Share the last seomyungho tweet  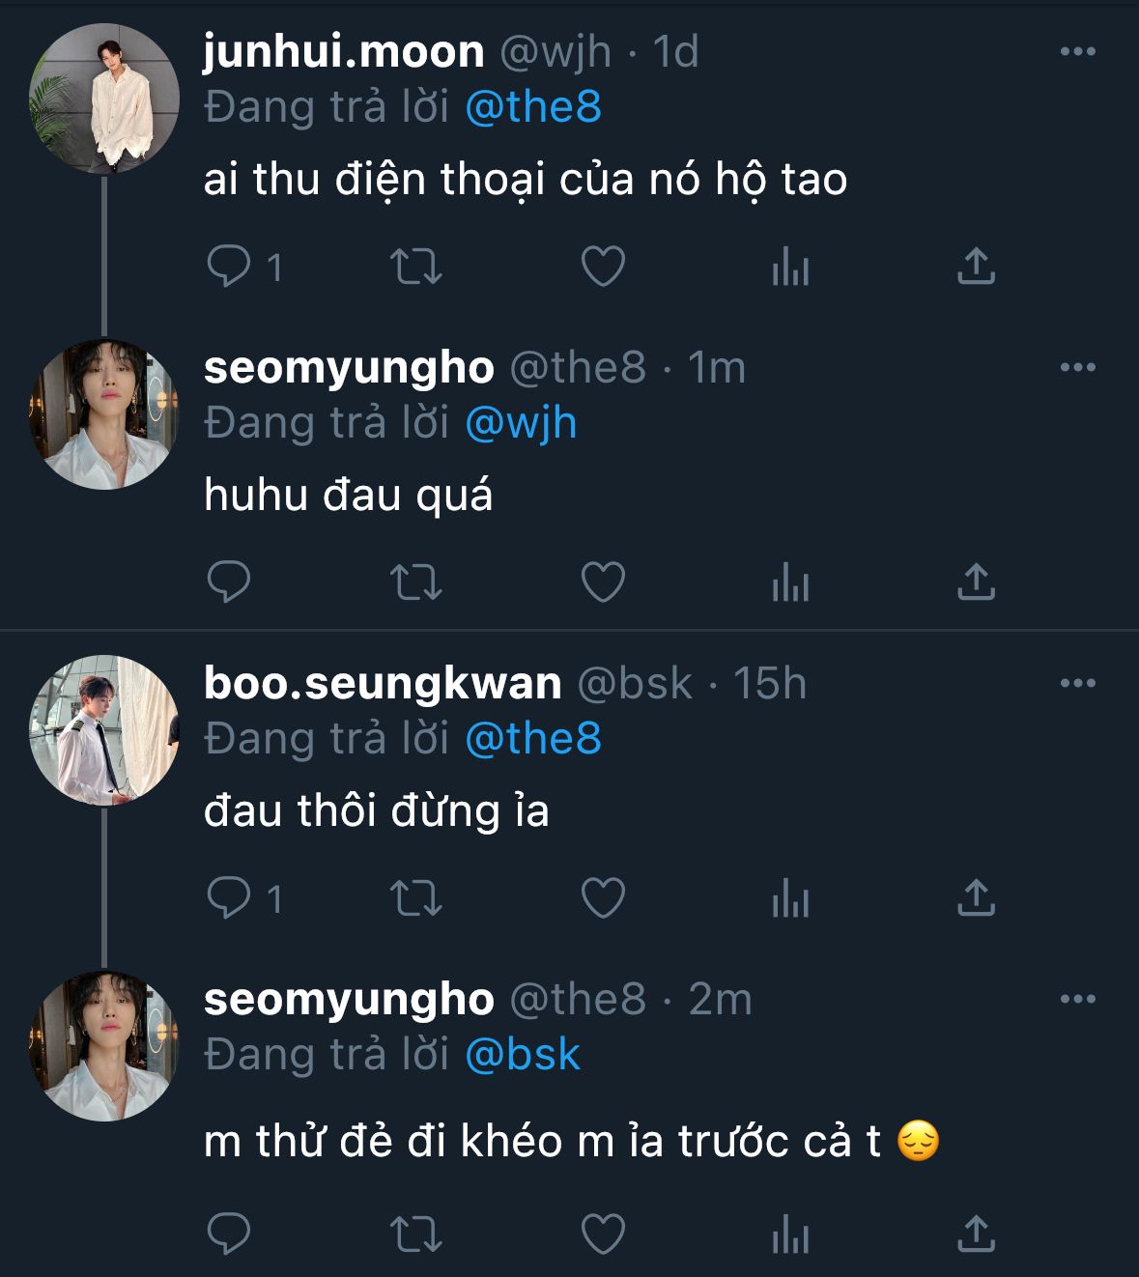pos(976,1234)
